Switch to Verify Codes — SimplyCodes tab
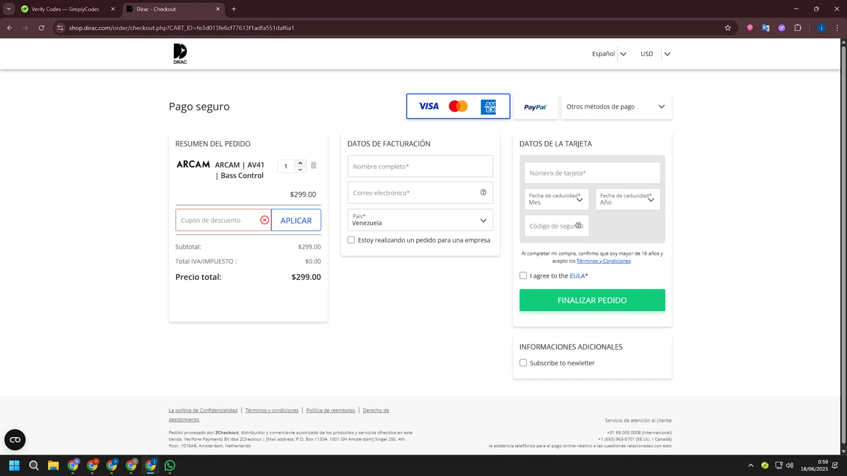The image size is (847, 476). click(65, 9)
